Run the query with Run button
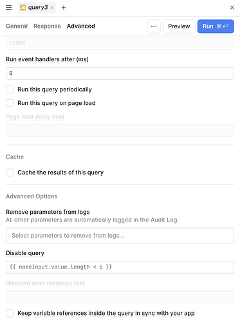Screen dimensions: 240x322 [216, 26]
